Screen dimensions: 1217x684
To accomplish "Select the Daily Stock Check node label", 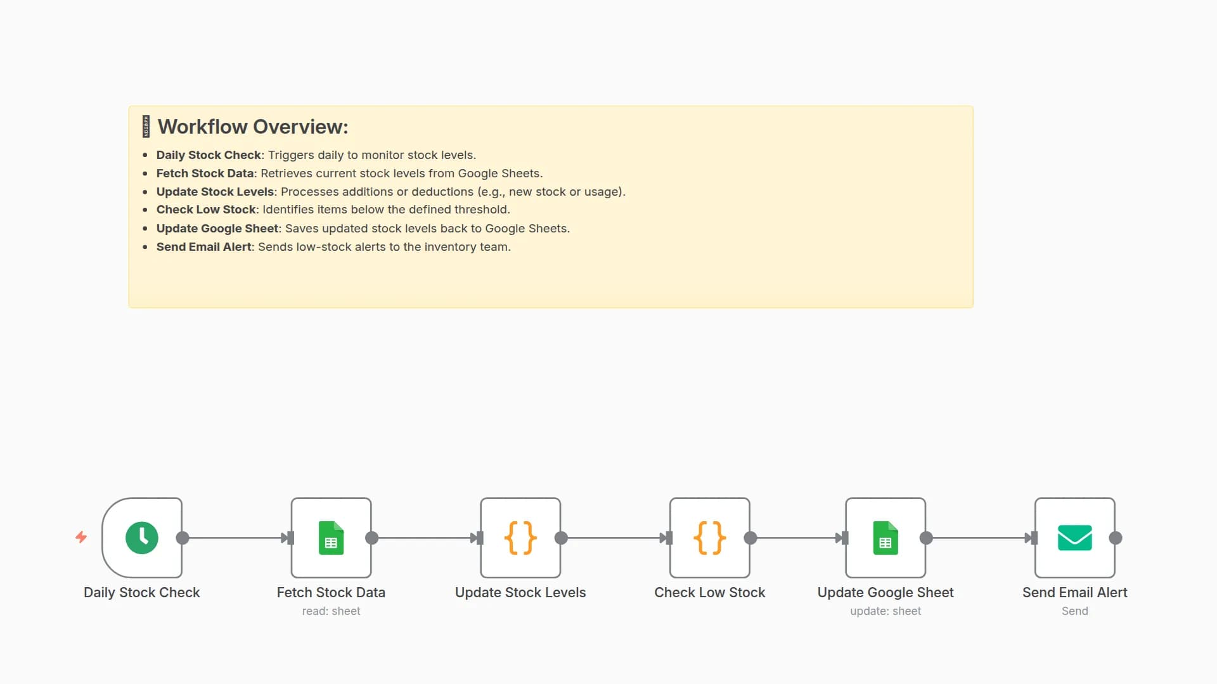I will pos(141,592).
